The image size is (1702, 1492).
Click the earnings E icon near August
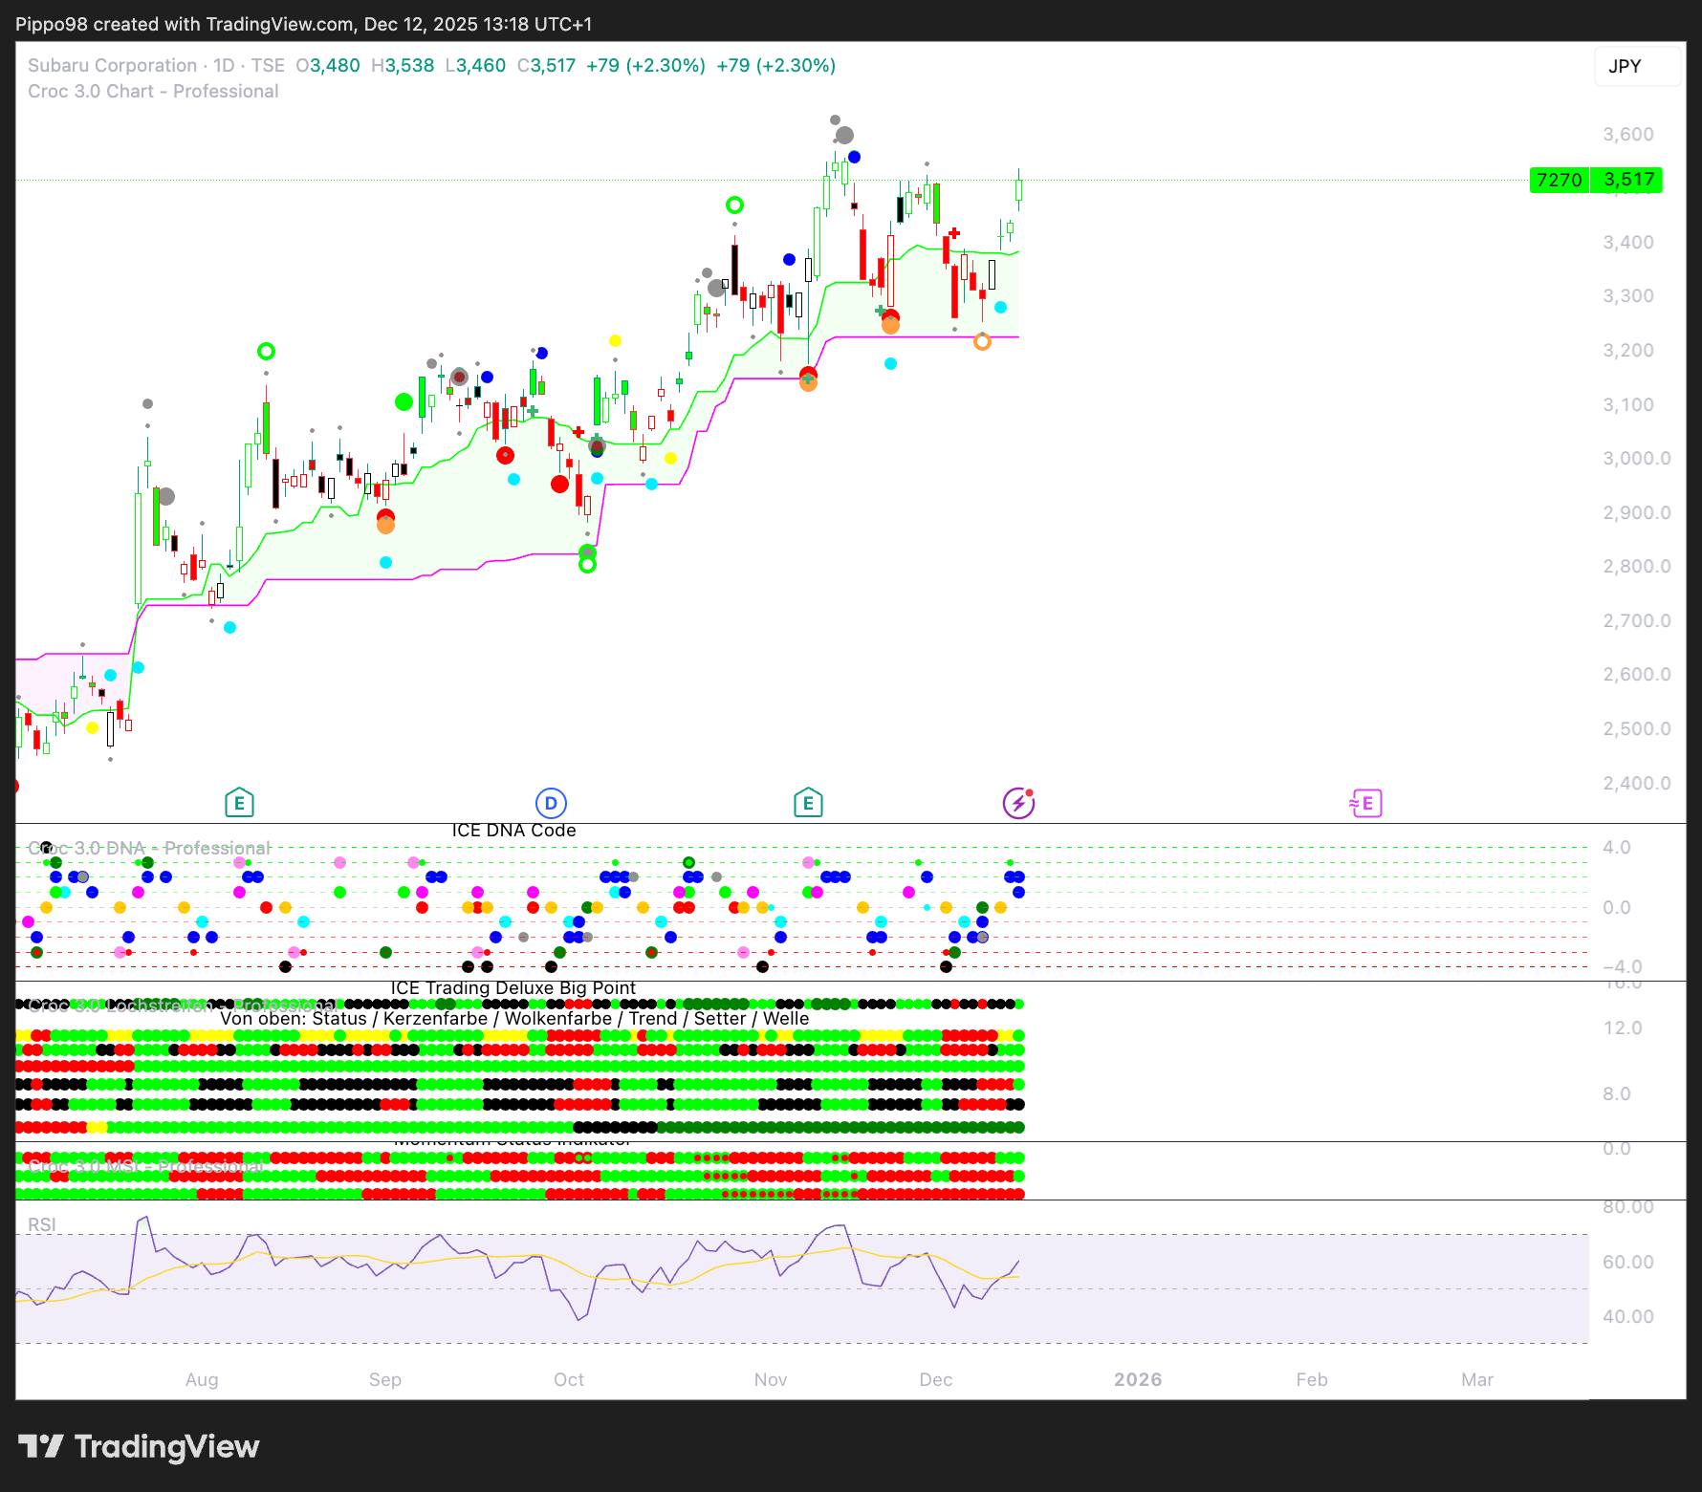tap(239, 803)
